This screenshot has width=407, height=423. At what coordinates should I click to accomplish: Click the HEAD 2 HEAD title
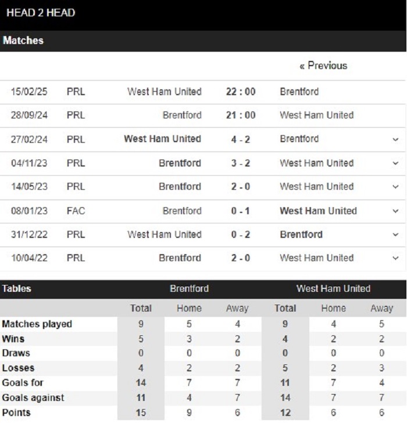click(x=41, y=13)
